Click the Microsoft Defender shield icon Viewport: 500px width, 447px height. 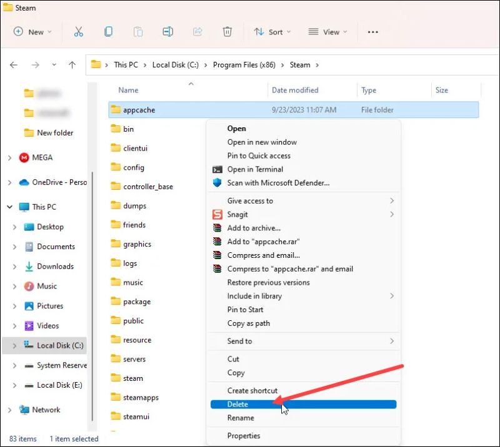click(217, 182)
